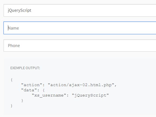
Task: Click the action/ajax-02.html.php value
Action: 81,85
